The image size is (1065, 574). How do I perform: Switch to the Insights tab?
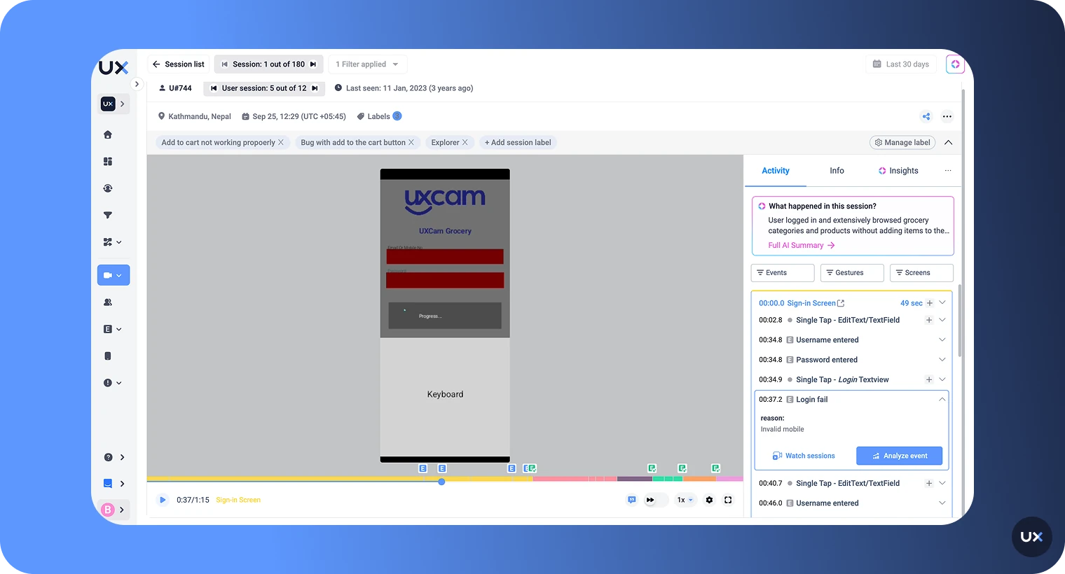tap(898, 171)
